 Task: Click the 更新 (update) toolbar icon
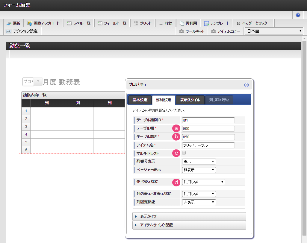tap(13, 23)
